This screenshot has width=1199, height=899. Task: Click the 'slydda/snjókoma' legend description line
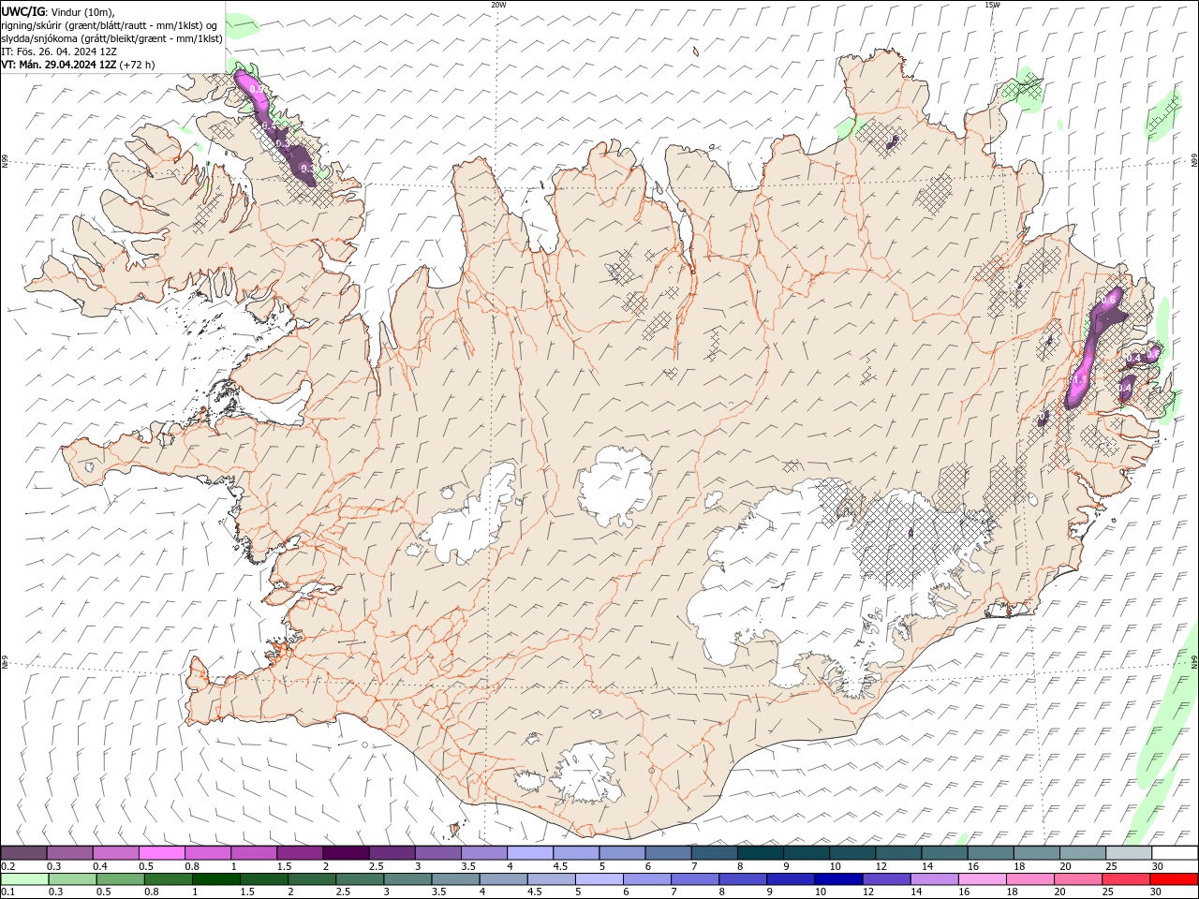coord(112,38)
